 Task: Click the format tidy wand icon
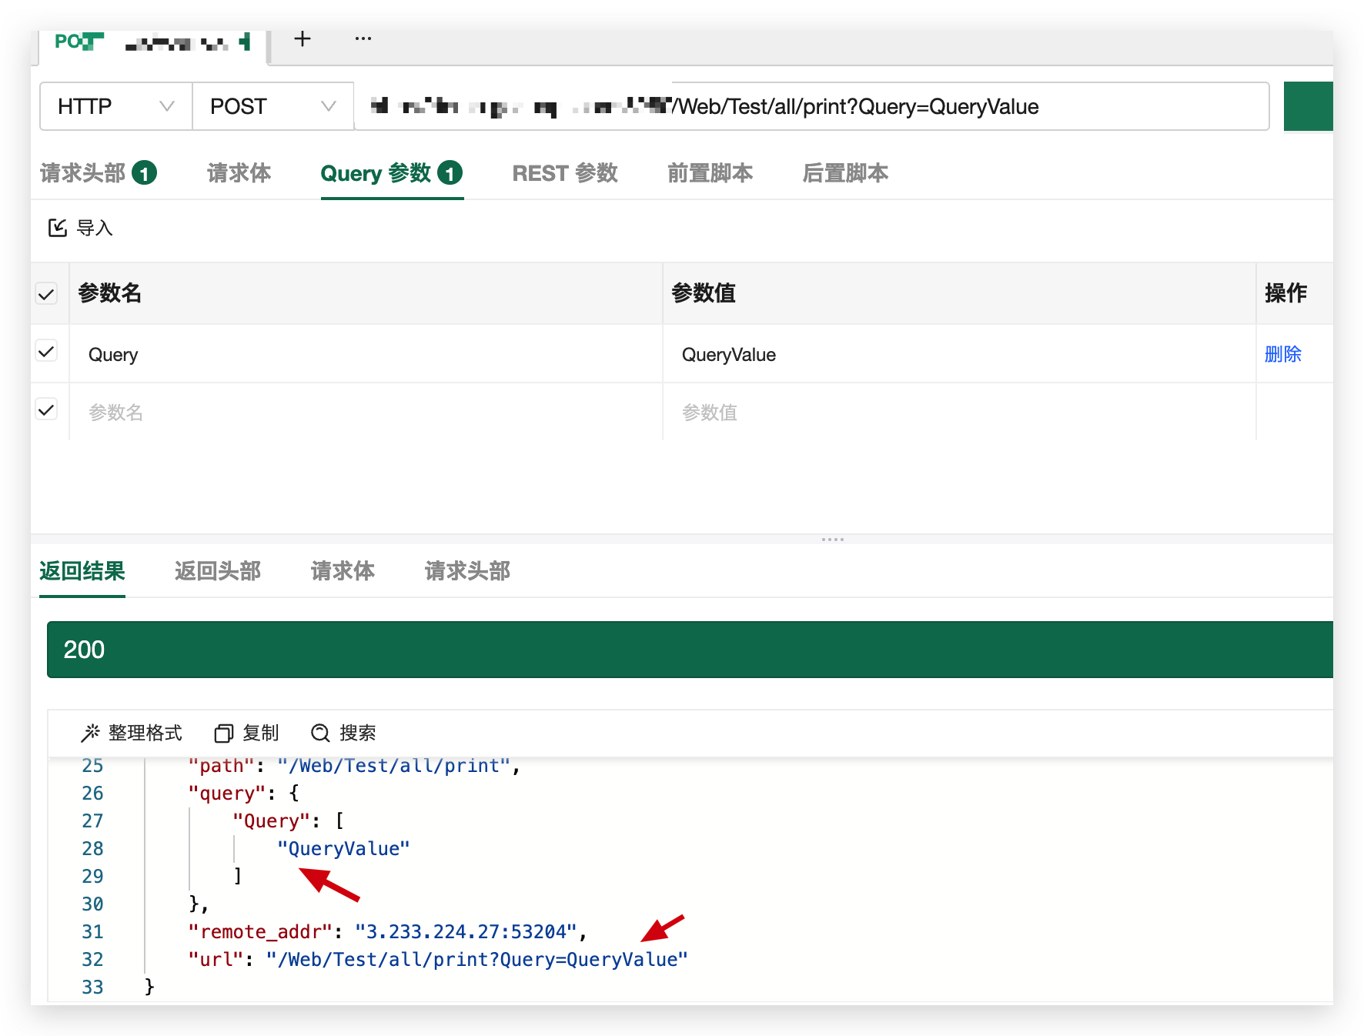91,733
